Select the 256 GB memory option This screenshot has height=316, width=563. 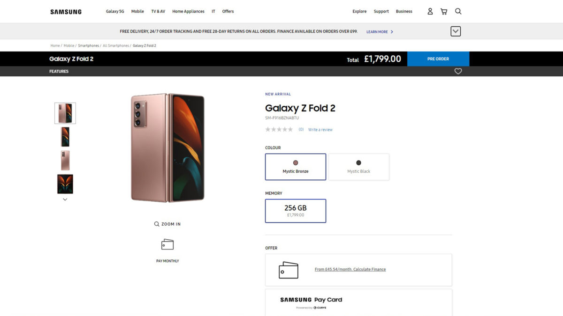point(296,211)
